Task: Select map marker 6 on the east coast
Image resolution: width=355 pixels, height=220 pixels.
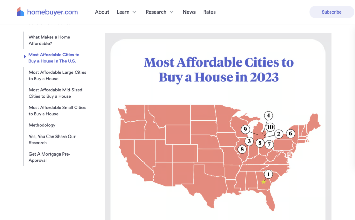Action: pos(291,133)
